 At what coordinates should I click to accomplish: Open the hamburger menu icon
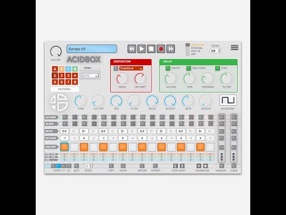coord(234,48)
